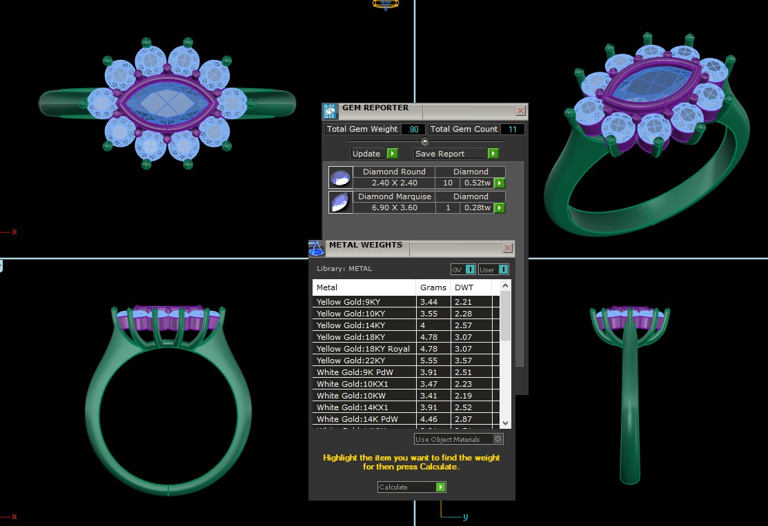Close the Metal Weights panel

point(508,248)
